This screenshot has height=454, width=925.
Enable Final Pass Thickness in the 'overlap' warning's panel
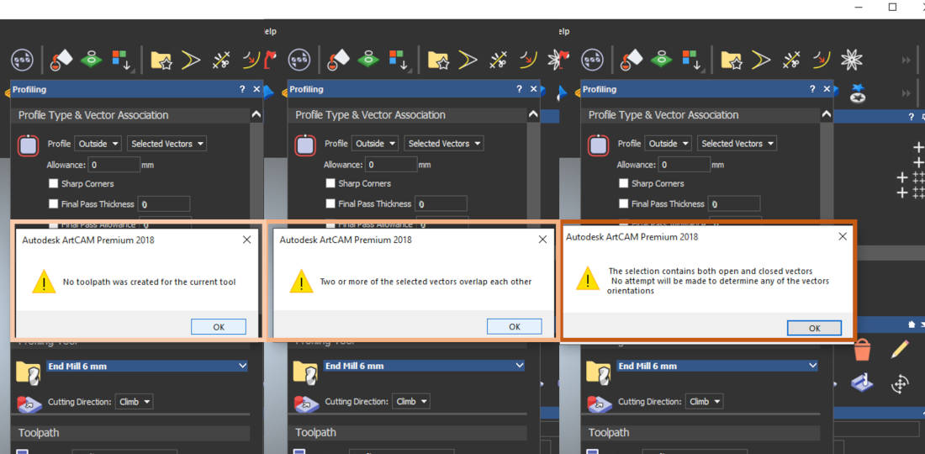[330, 203]
